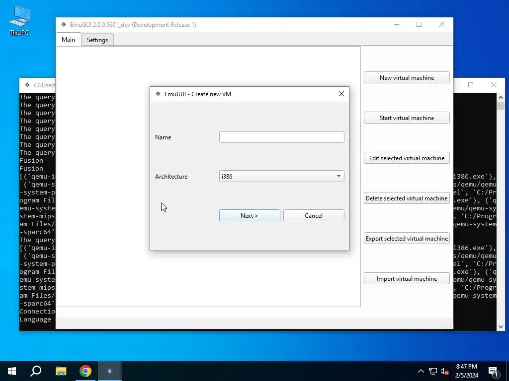Click Export selected virtual machine
The image size is (509, 381).
407,239
